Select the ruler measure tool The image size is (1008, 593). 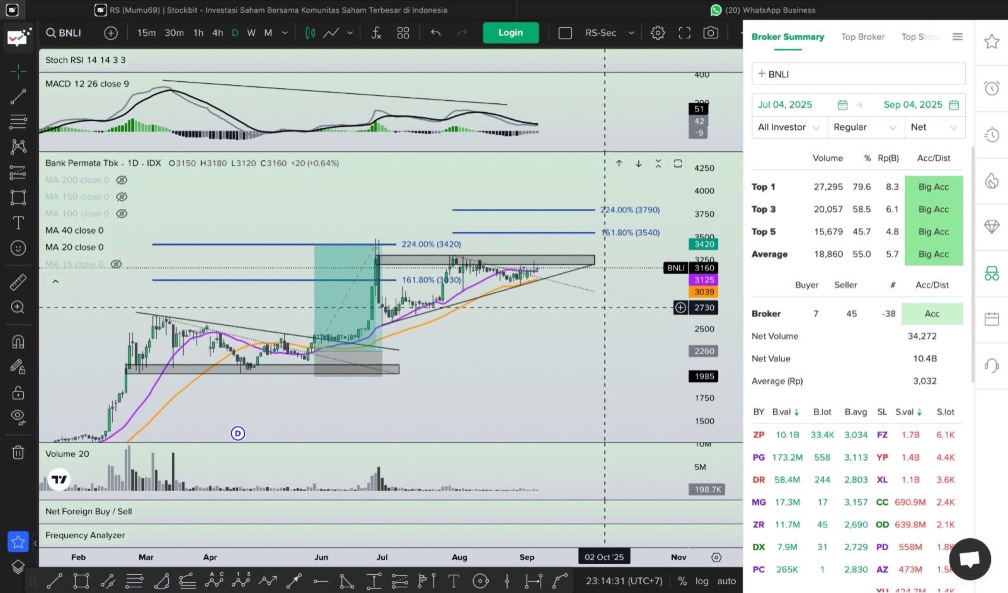18,282
